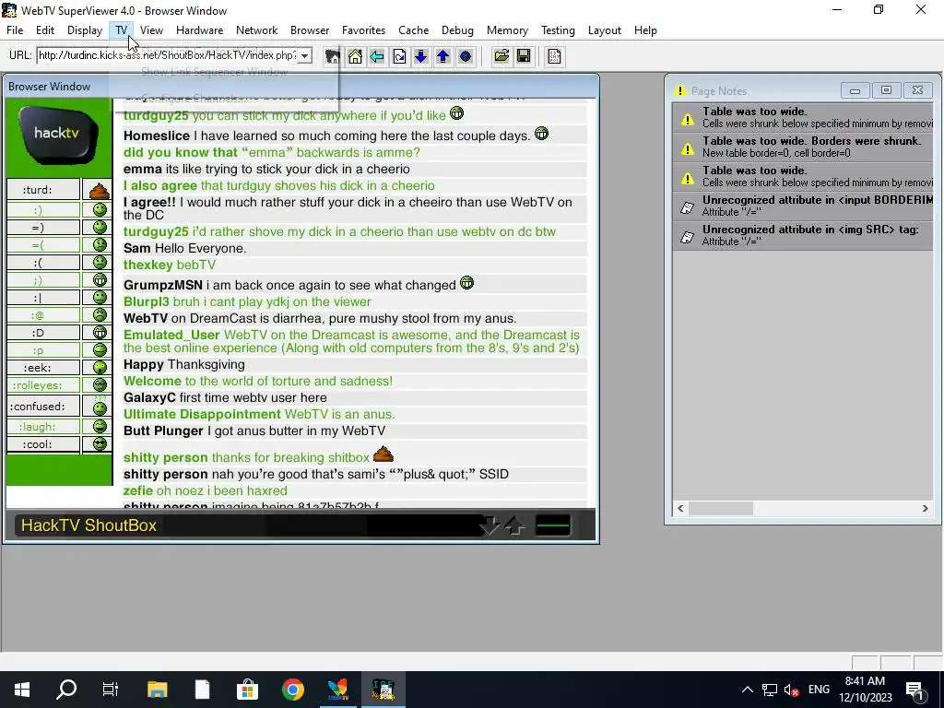Screen dimensions: 944x708
Task: Click the tongue smiley next to :p
Action: coord(100,349)
